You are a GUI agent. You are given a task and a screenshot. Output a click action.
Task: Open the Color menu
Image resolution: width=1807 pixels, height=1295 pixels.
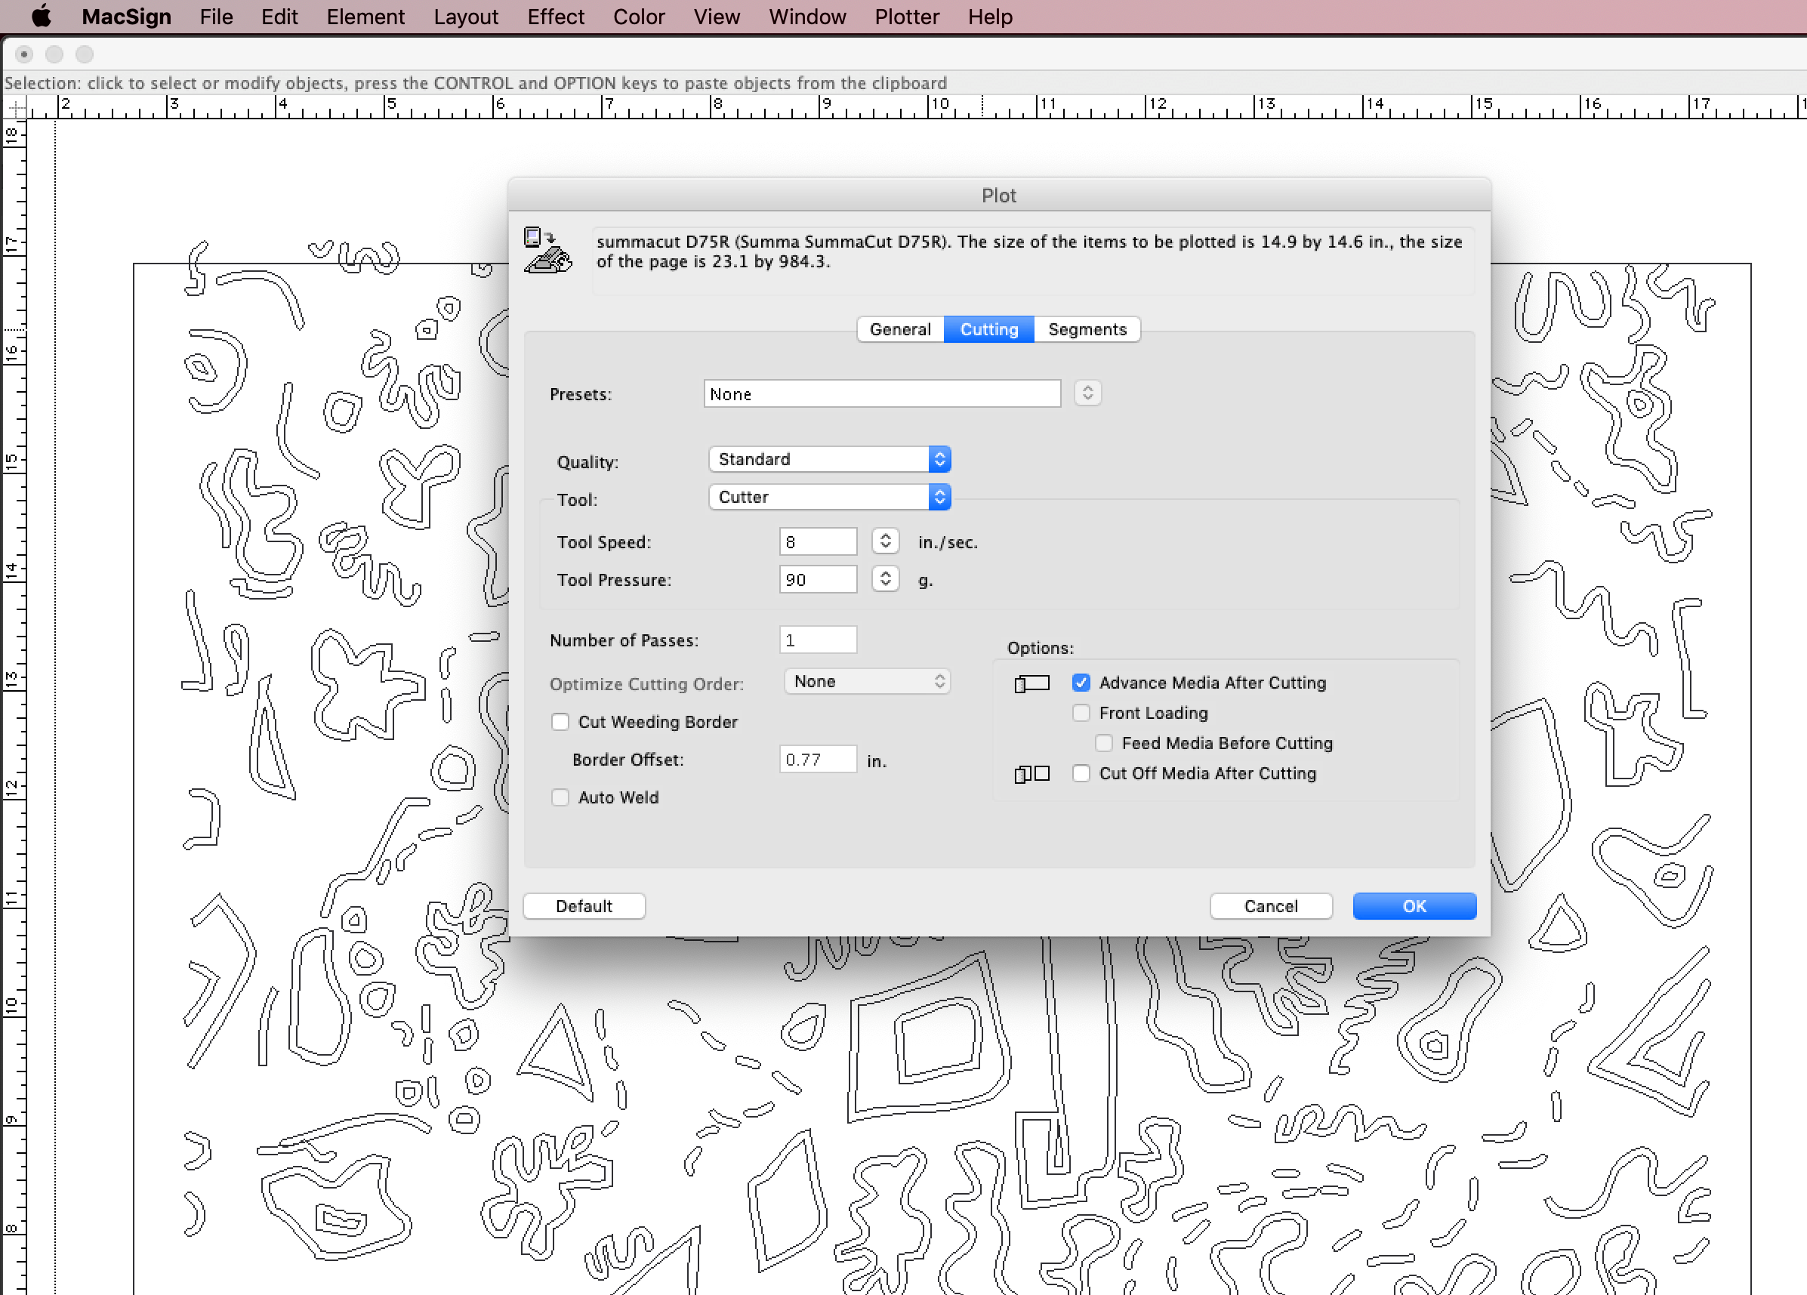[638, 17]
